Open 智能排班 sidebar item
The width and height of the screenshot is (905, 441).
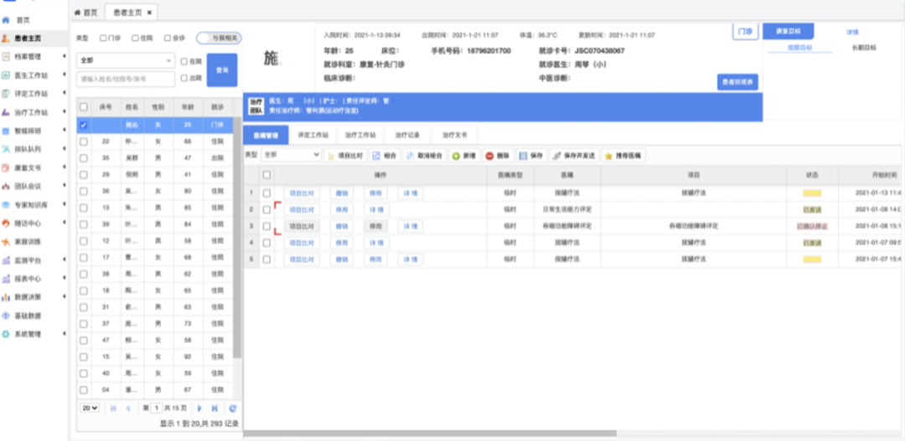coord(28,131)
